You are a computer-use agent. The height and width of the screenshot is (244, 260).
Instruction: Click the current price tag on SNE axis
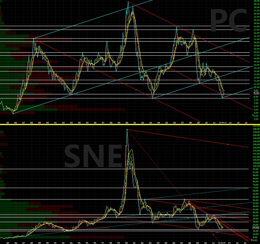point(256,228)
